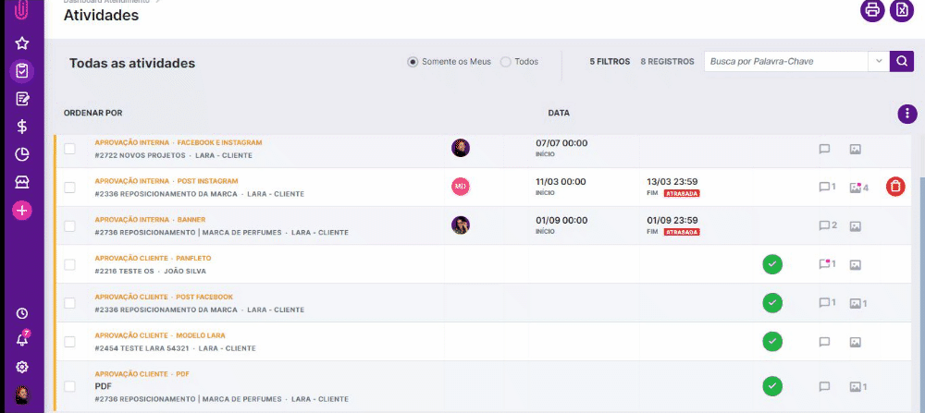The height and width of the screenshot is (413, 925).
Task: Open the favorites star in sidebar
Action: [22, 43]
